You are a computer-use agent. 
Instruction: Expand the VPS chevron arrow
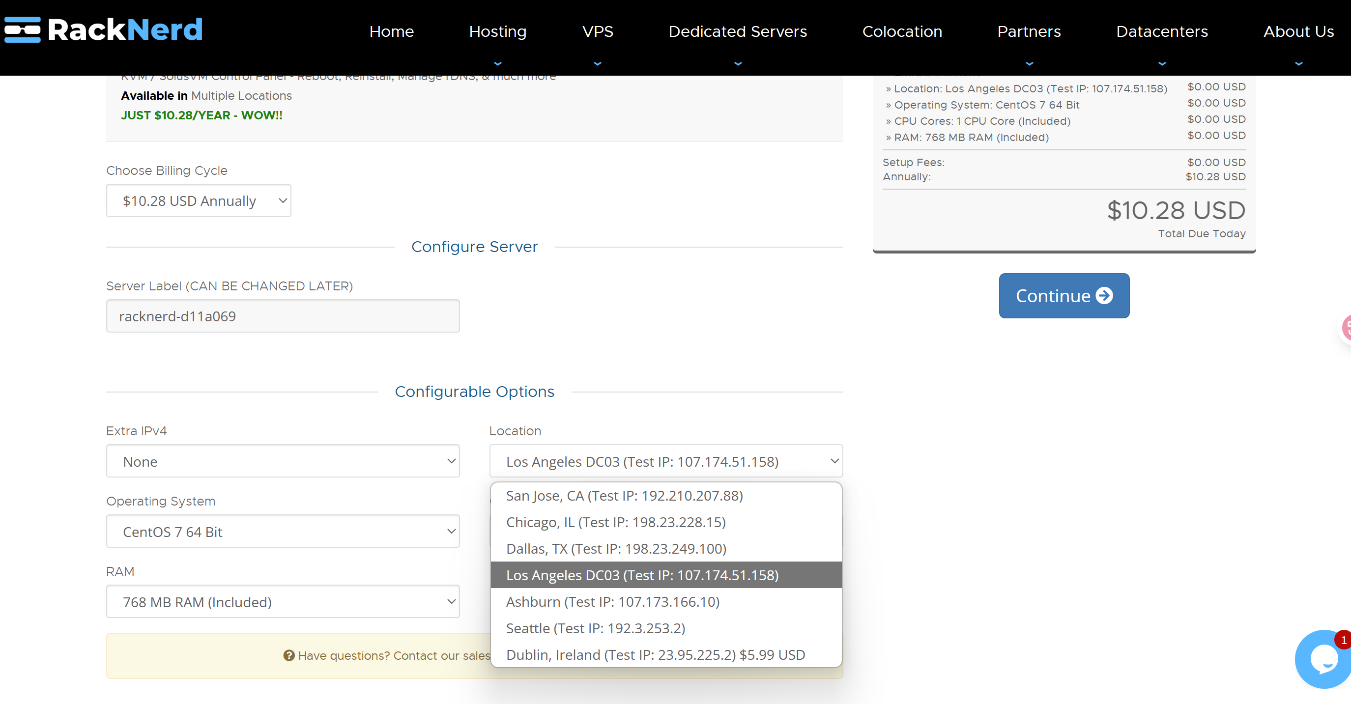coord(597,63)
